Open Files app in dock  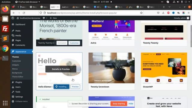5,19
